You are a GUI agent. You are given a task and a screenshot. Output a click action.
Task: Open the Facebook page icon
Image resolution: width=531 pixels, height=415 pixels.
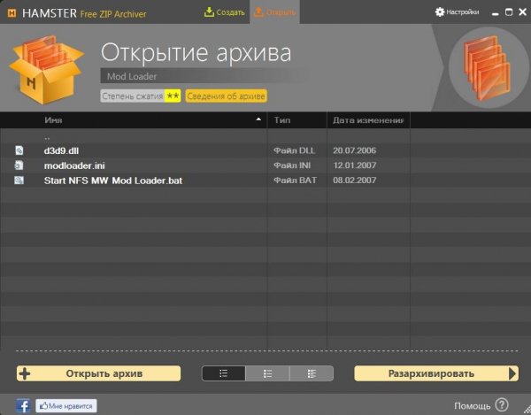[23, 405]
